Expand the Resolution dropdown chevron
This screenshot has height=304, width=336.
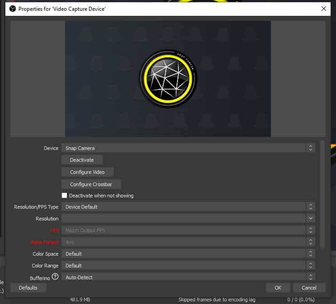point(311,219)
